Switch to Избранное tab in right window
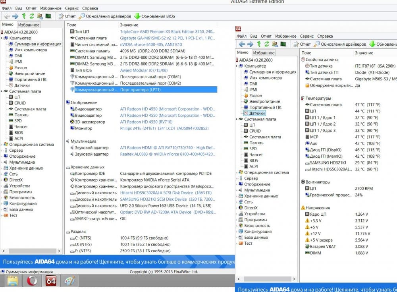The width and height of the screenshot is (397, 292). point(264,53)
